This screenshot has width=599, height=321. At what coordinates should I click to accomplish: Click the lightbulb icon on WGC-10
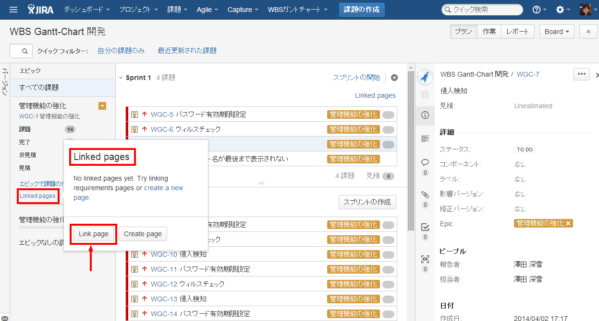tap(134, 254)
